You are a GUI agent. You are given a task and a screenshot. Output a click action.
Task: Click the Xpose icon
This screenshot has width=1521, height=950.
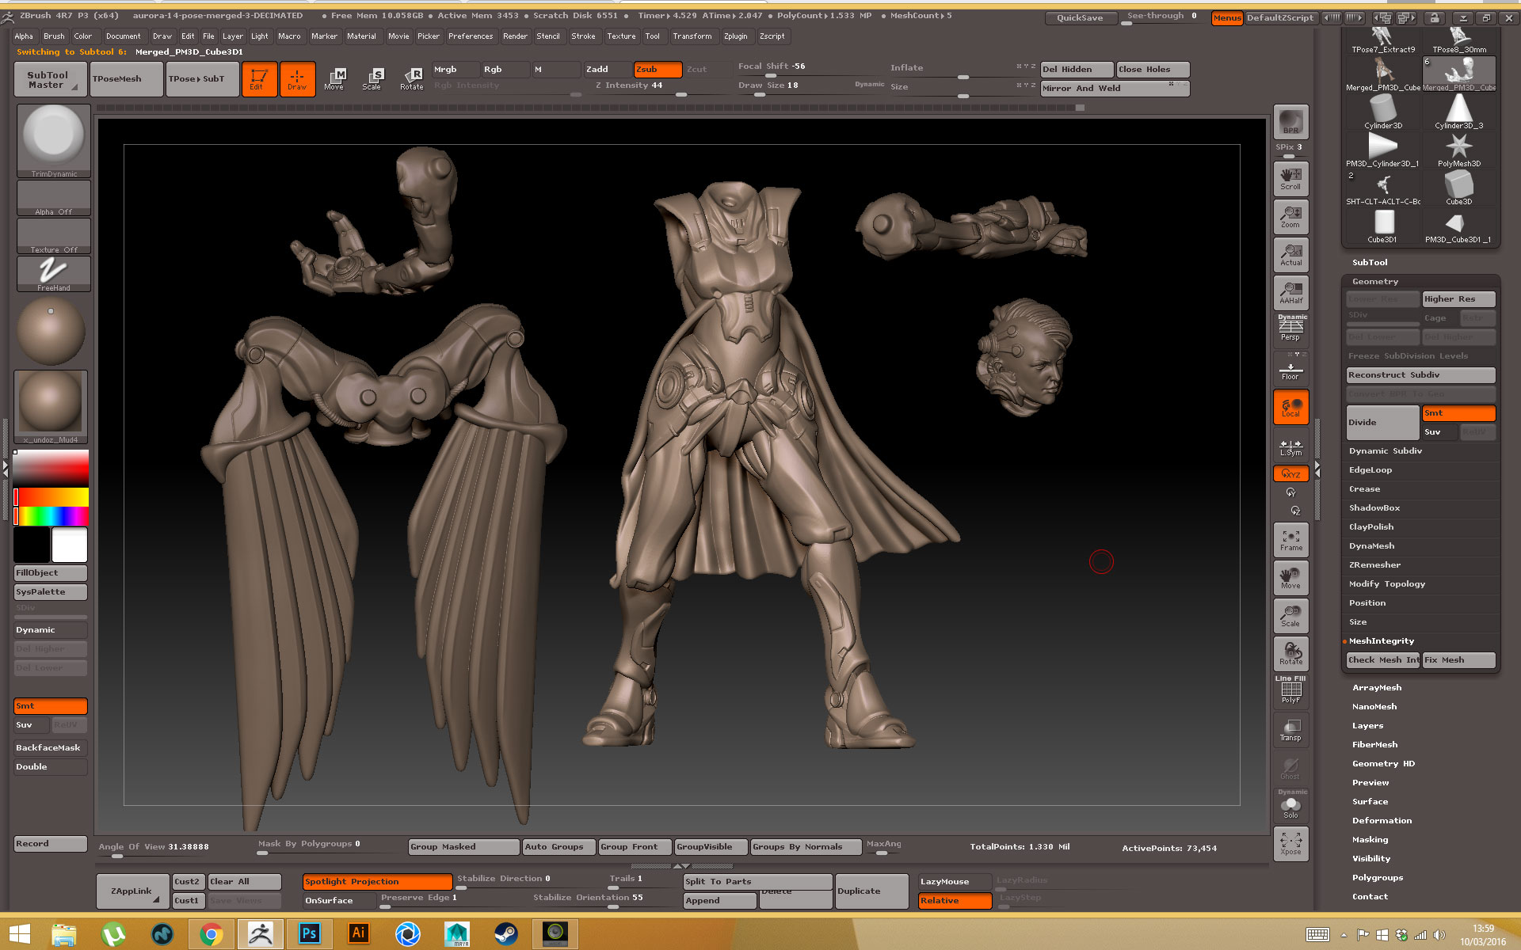[1290, 844]
